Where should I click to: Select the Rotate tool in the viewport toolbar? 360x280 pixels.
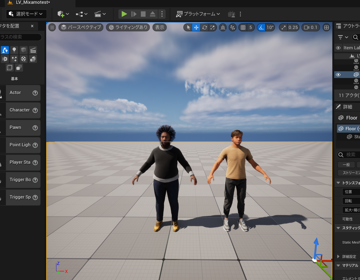click(204, 27)
